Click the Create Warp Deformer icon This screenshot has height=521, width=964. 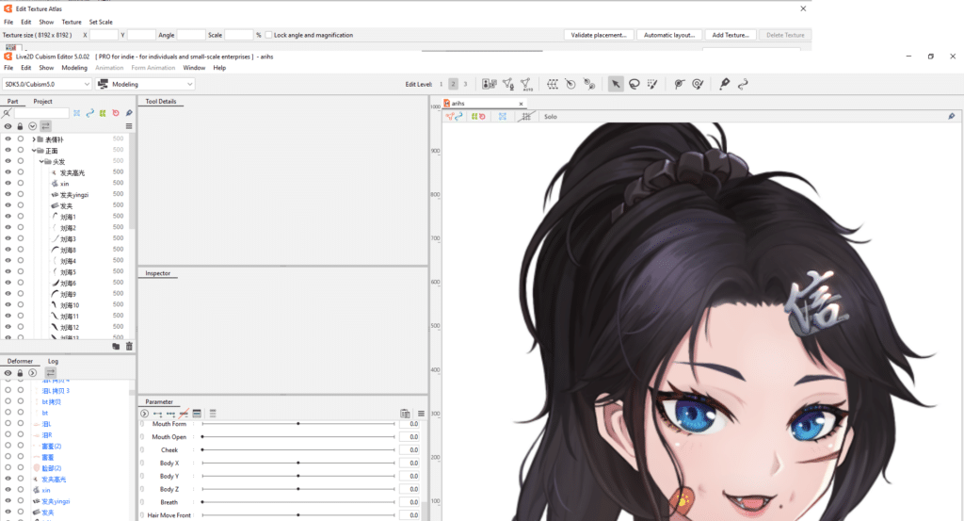click(x=553, y=84)
